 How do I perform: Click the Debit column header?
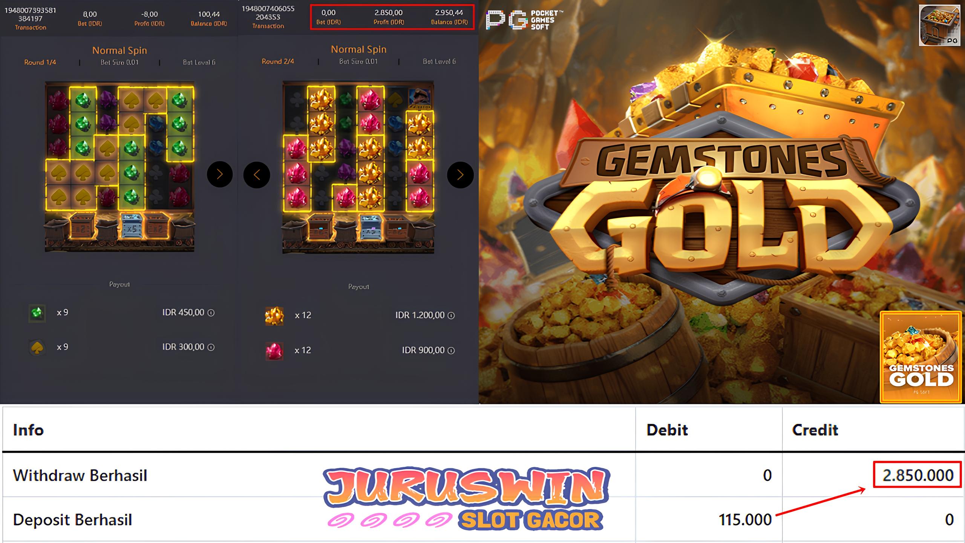tap(667, 430)
